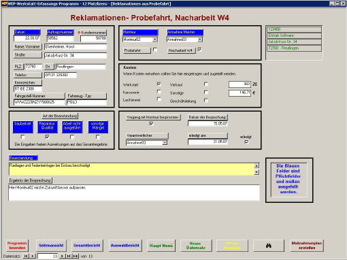The width and height of the screenshot is (347, 260).
Task: Uncheck the box under Reparatur Qualität
Action: pyautogui.click(x=47, y=137)
